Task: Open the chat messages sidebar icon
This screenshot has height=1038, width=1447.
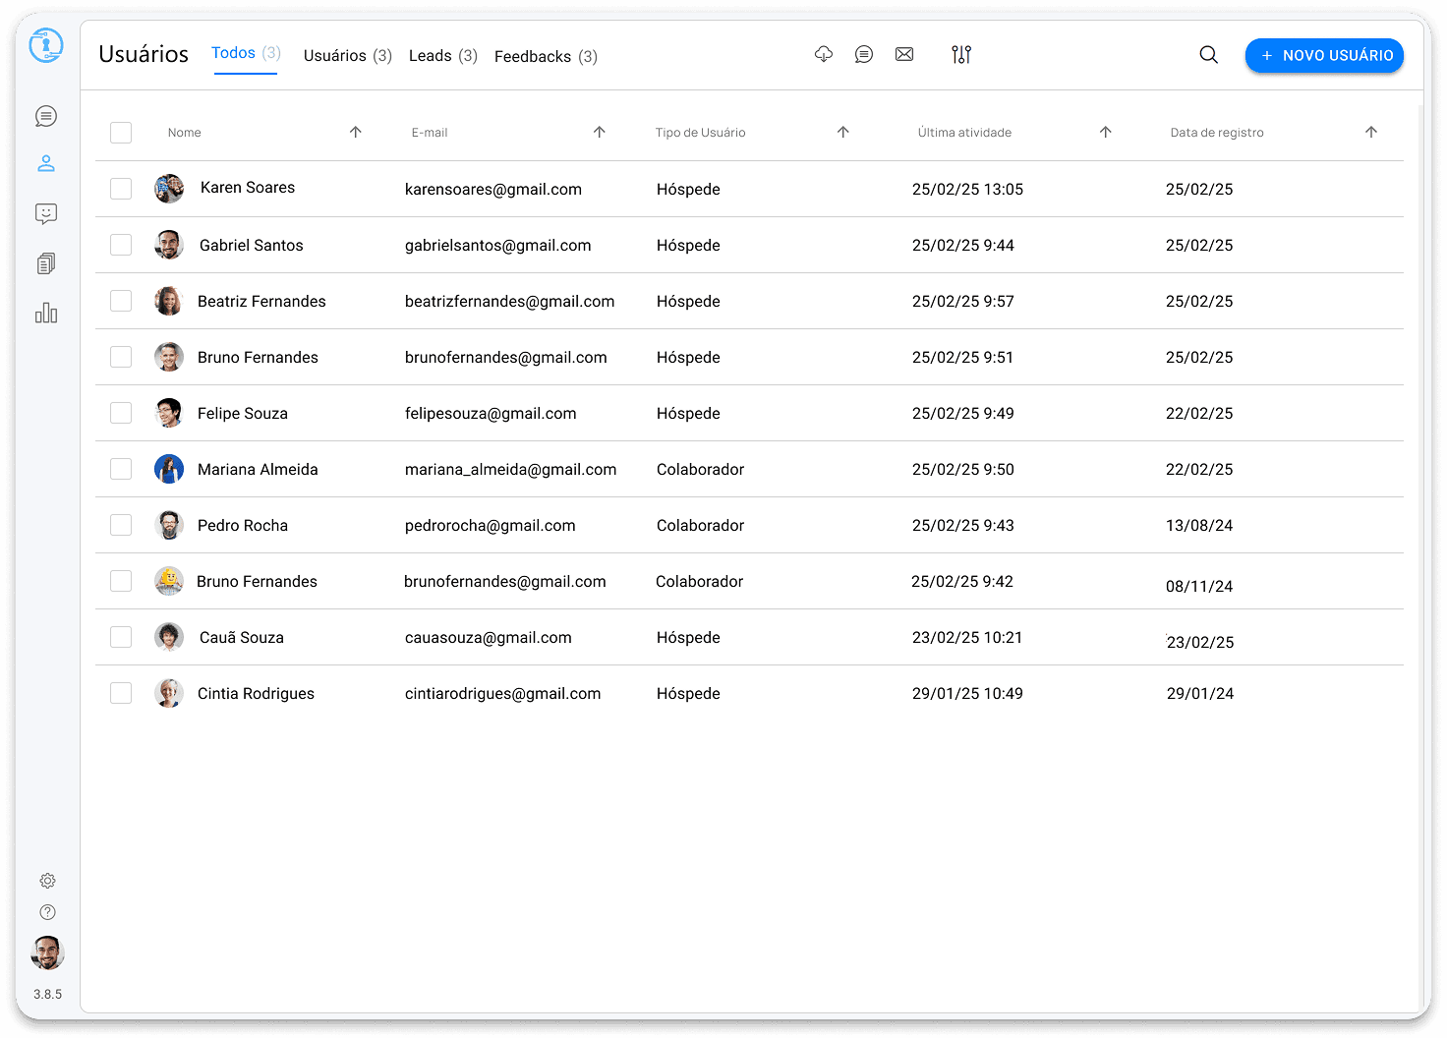Action: coord(46,117)
